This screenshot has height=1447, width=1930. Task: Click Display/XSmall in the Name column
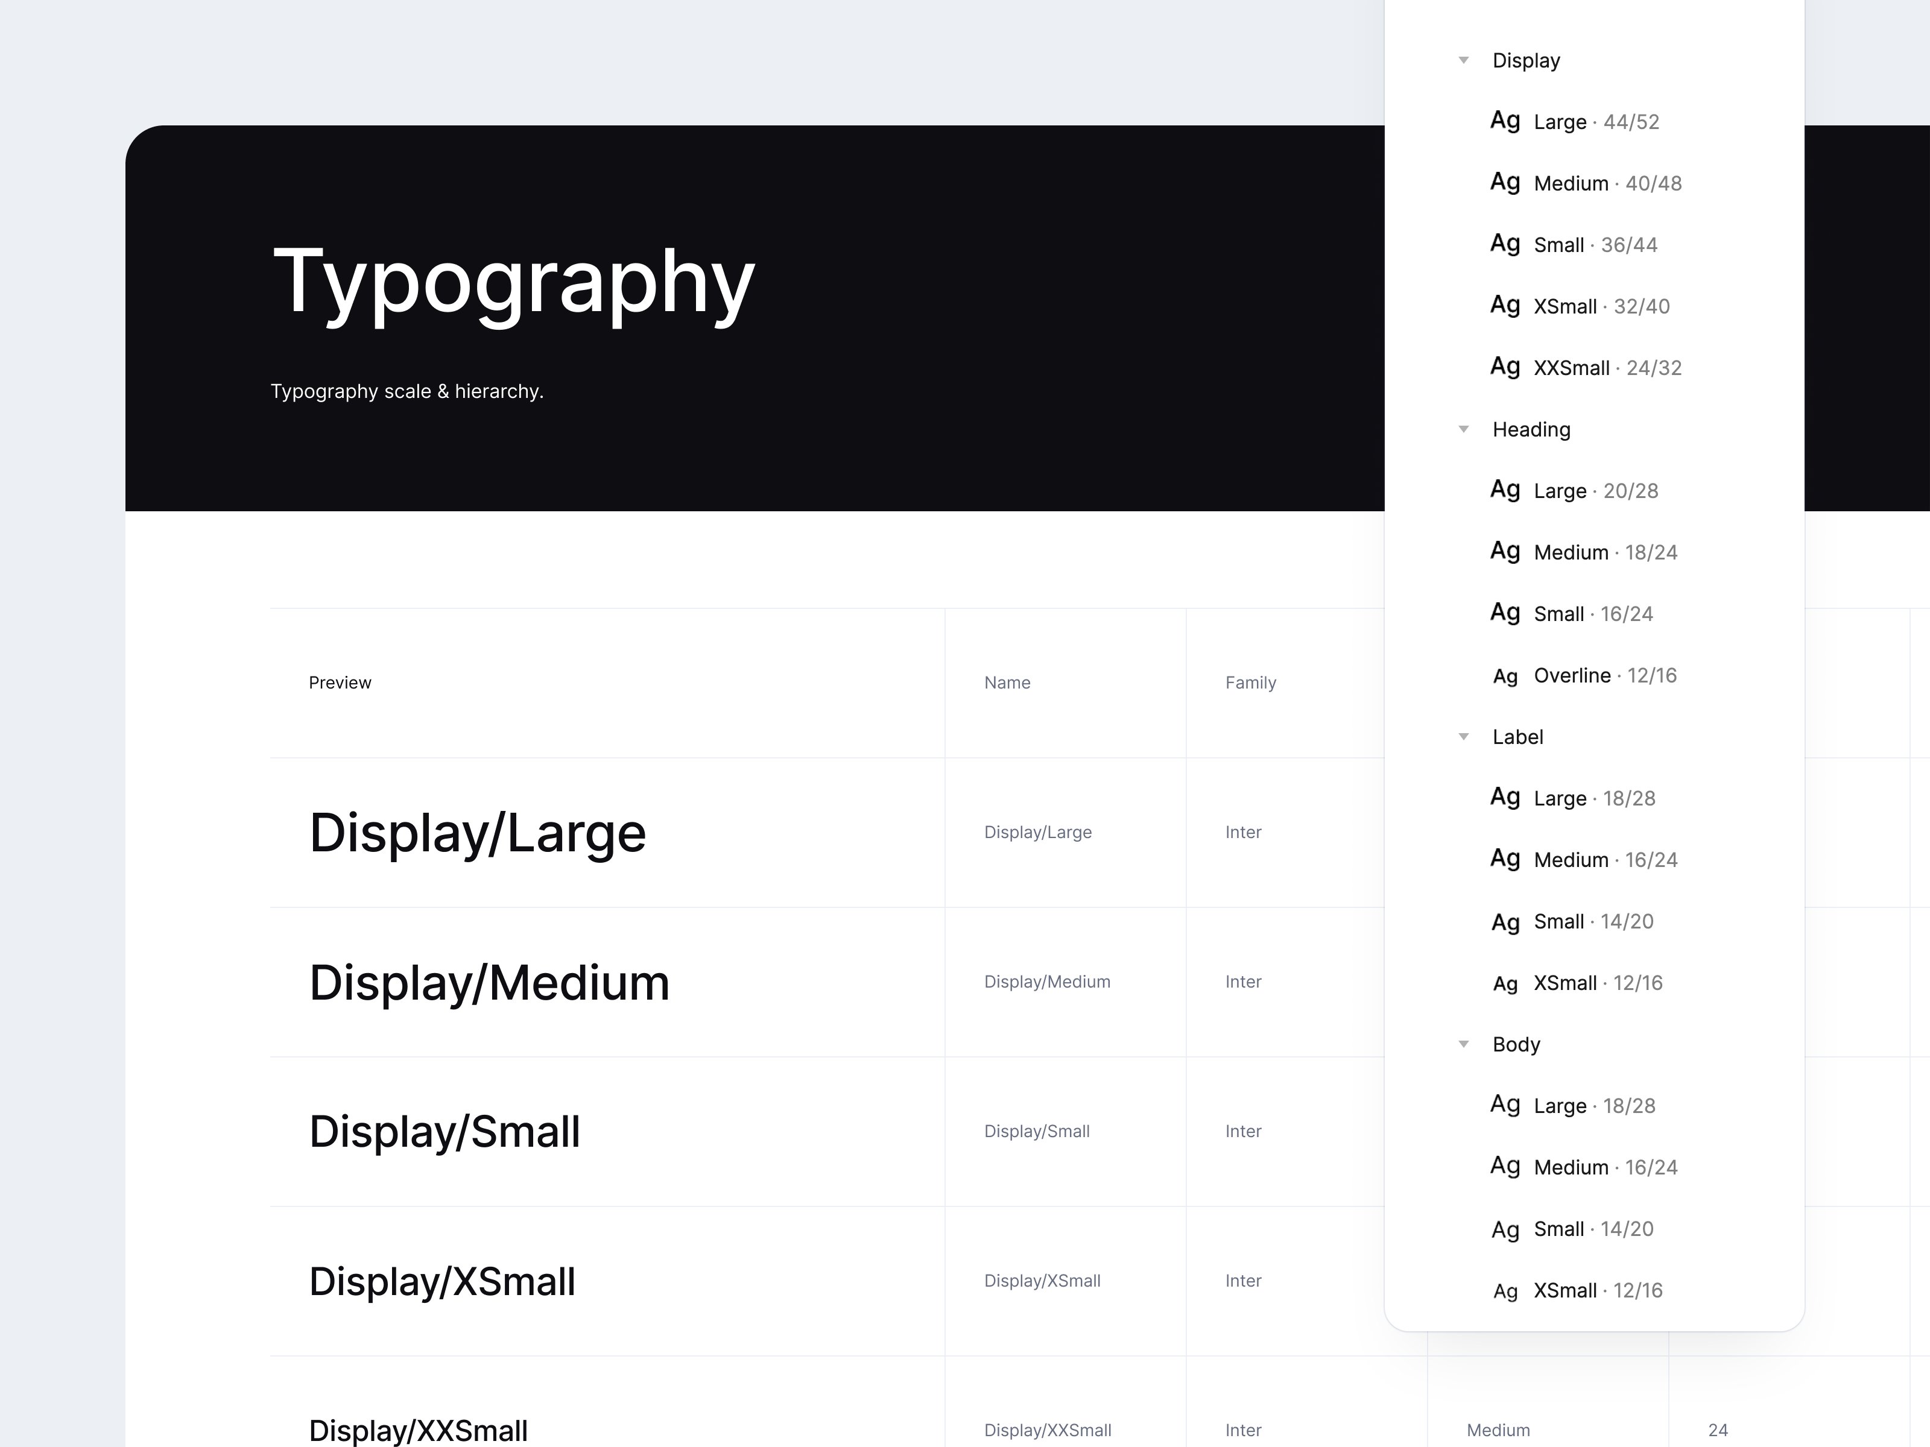[1043, 1281]
